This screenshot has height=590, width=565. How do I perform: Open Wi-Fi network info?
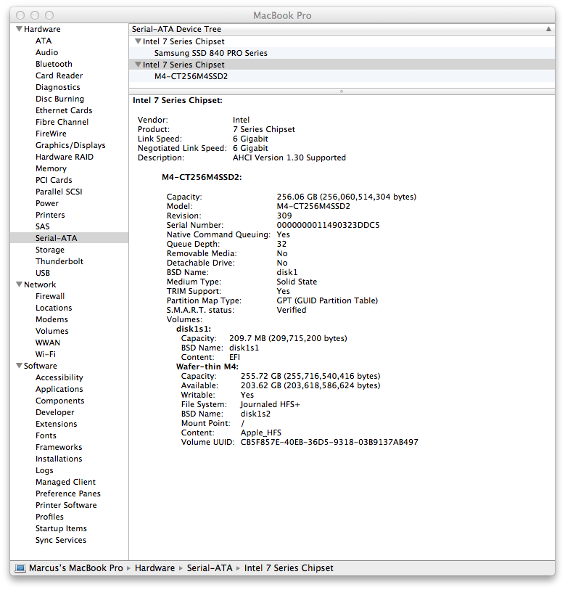coord(46,354)
